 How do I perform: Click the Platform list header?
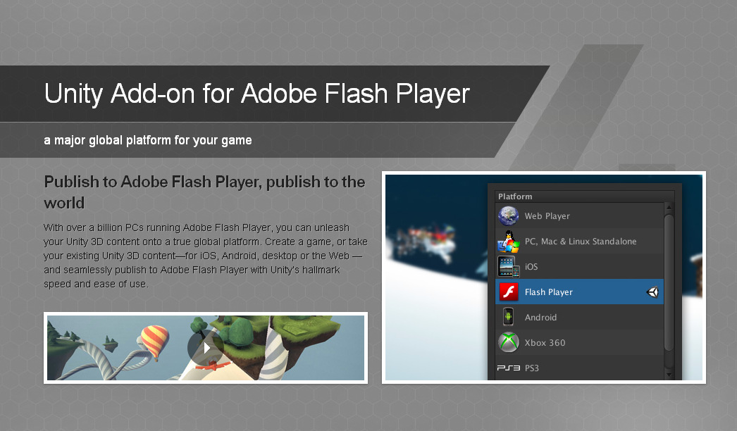[585, 196]
